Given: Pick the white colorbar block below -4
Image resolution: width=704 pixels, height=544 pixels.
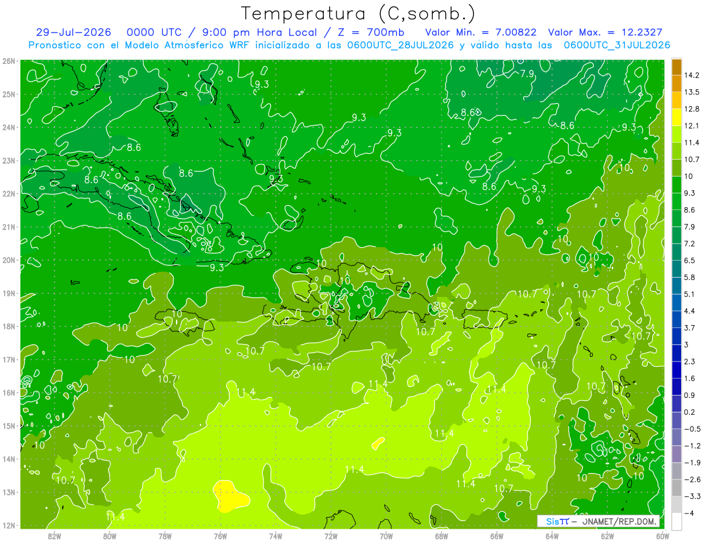Looking at the screenshot, I should (x=676, y=522).
